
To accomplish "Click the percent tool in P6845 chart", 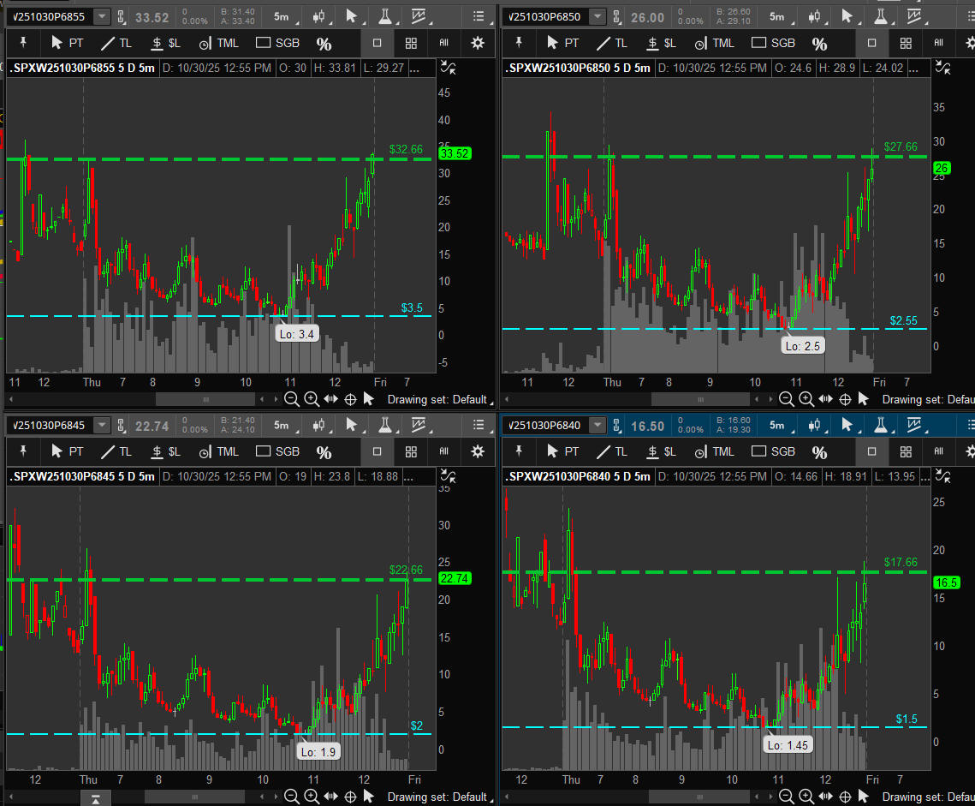I will click(x=324, y=452).
